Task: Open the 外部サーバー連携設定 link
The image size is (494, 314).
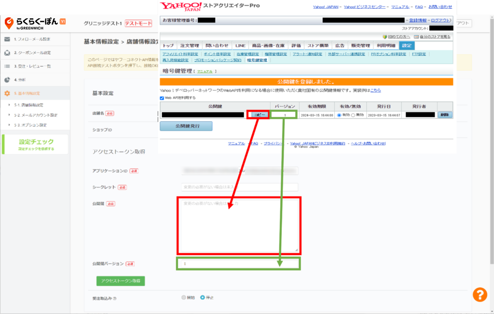Action: [346, 54]
